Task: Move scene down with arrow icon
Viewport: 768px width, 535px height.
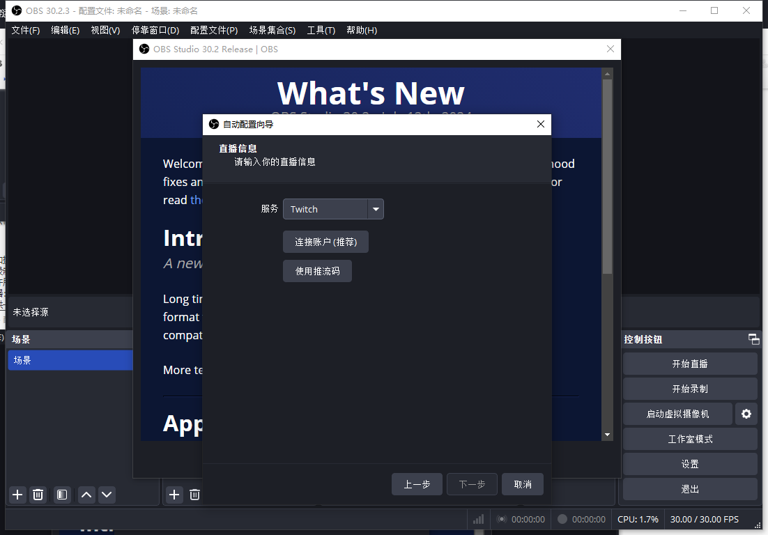Action: [107, 495]
